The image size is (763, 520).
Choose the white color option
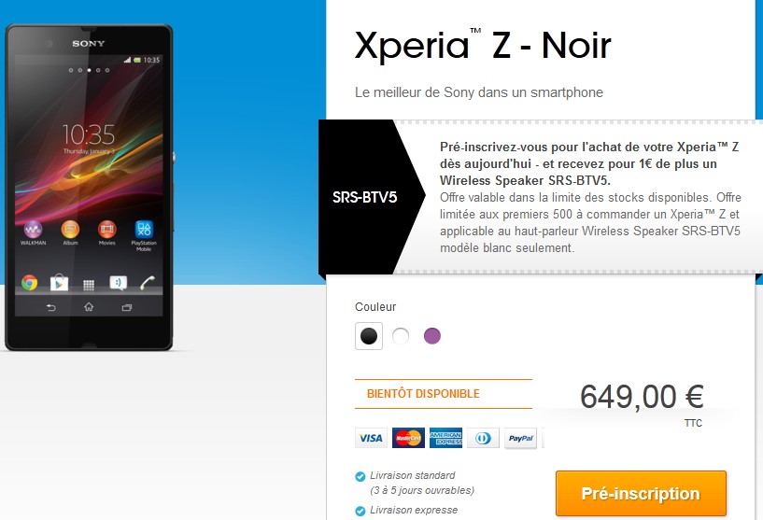(x=401, y=336)
